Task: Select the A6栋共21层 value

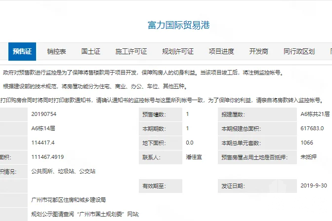Action: click(x=315, y=114)
